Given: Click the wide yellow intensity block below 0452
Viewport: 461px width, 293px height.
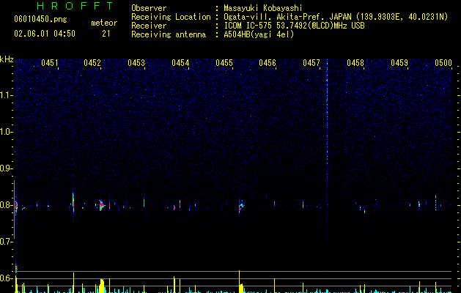Looking at the screenshot, I should (x=102, y=286).
